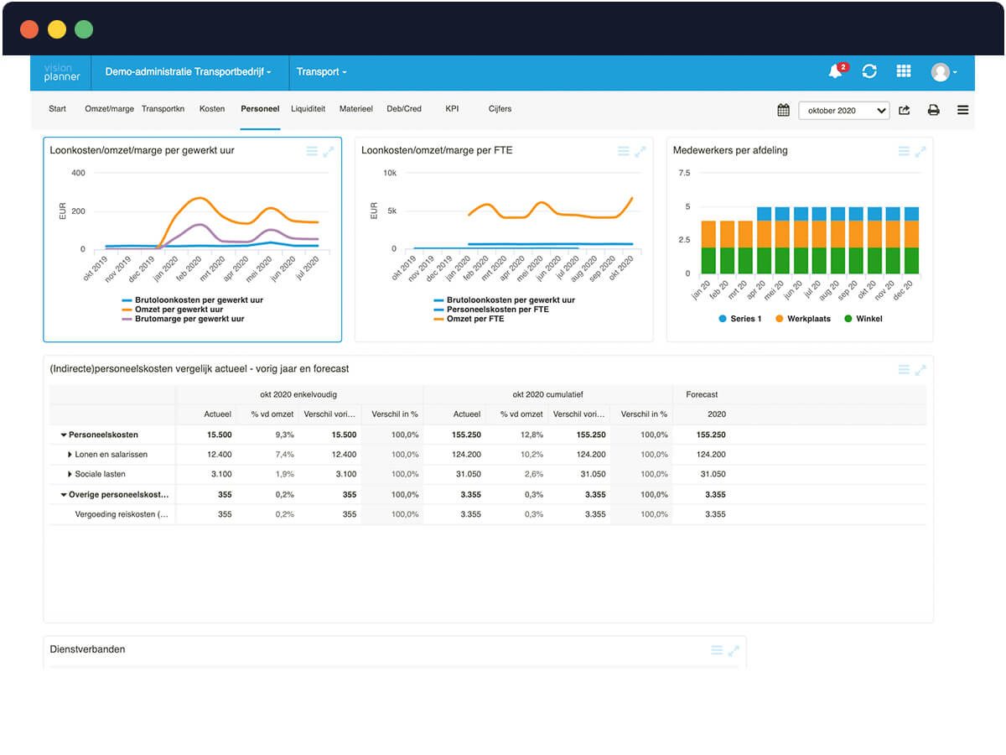
Task: Toggle Brutomarge per gewerkt uur series
Action: [183, 319]
